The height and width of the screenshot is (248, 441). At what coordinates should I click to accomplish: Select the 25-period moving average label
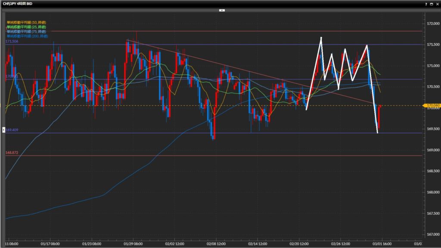[27, 26]
